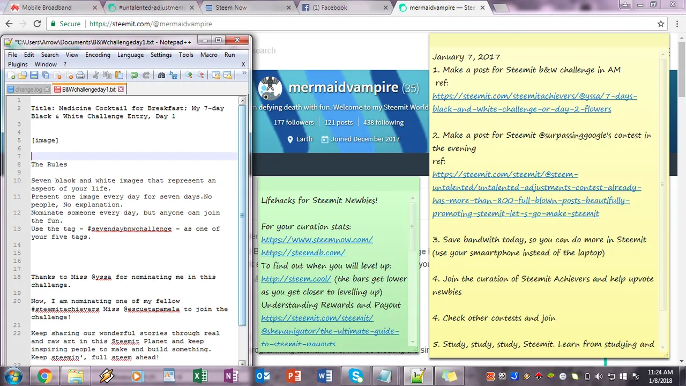Click the Zoom Out icon in Notepad++
The width and height of the screenshot is (686, 386).
[x=200, y=76]
